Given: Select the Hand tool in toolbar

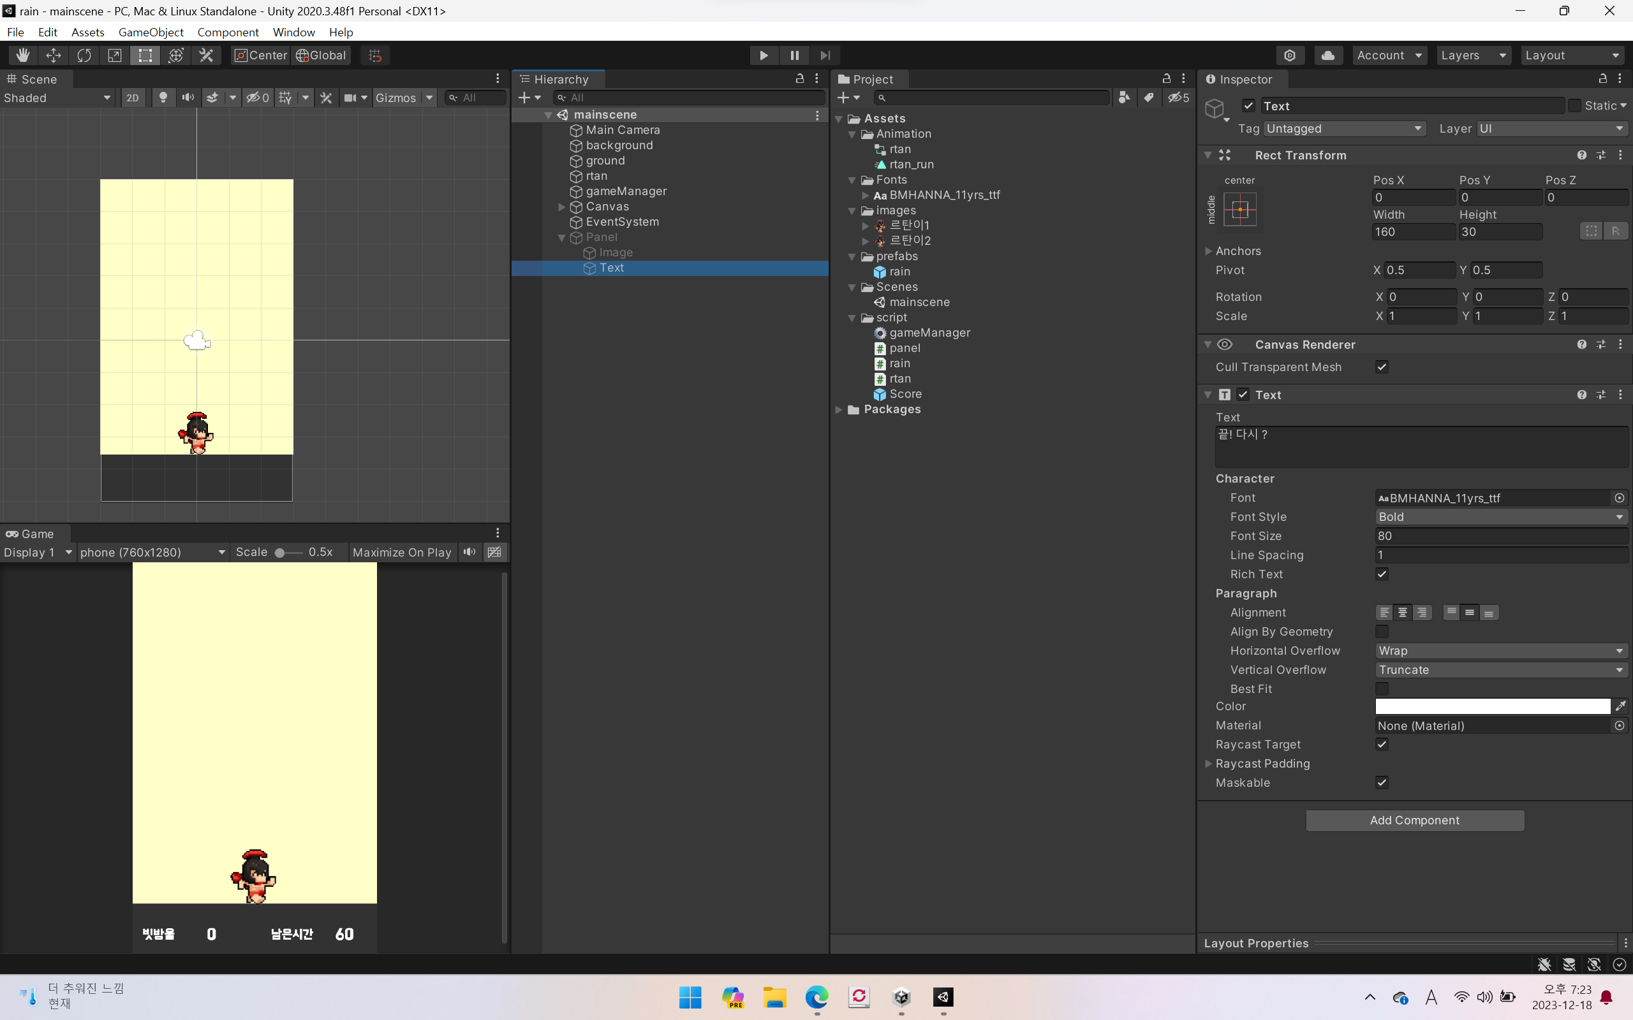Looking at the screenshot, I should tap(23, 55).
